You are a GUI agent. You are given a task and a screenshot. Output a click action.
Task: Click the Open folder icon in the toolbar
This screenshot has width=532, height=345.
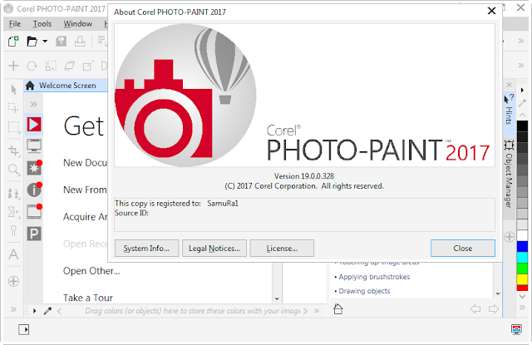[32, 42]
